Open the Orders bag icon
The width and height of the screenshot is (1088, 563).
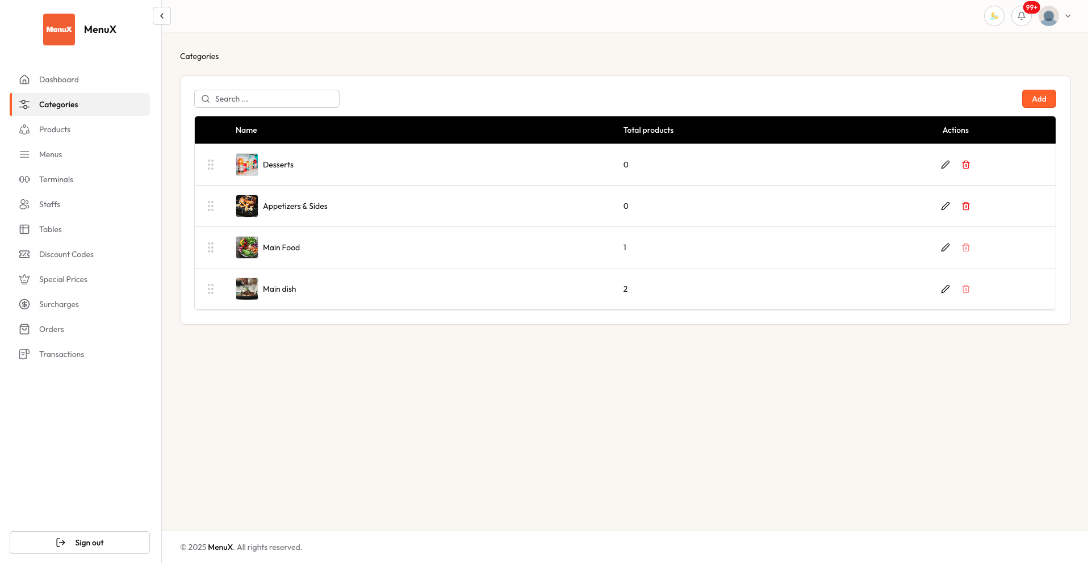click(24, 329)
